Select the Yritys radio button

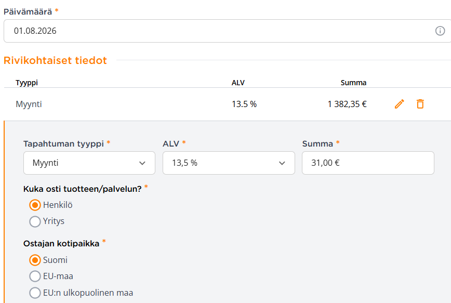(35, 221)
